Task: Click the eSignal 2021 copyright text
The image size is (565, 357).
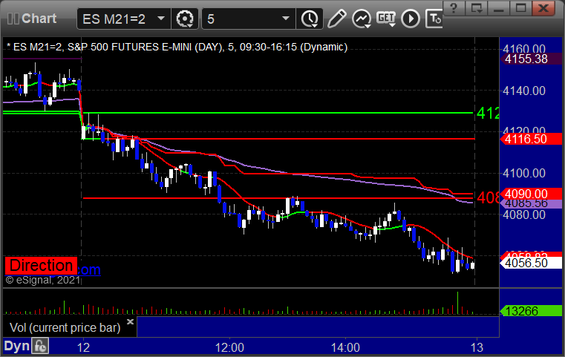Action: pos(43,280)
